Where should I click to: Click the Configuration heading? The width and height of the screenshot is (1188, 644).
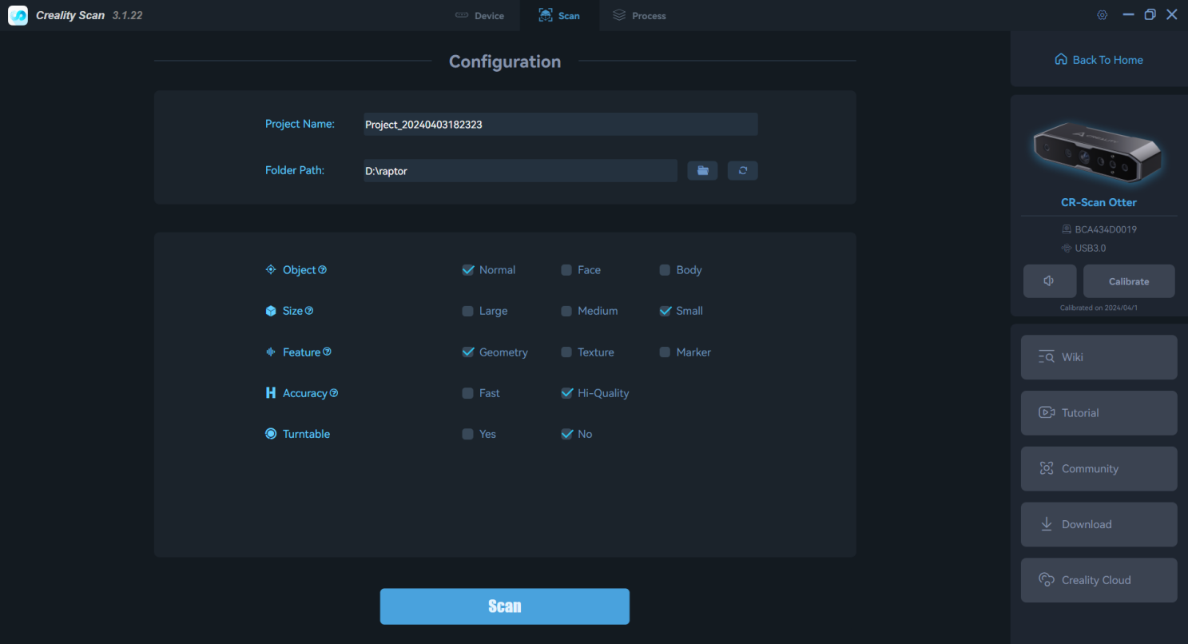(x=505, y=62)
